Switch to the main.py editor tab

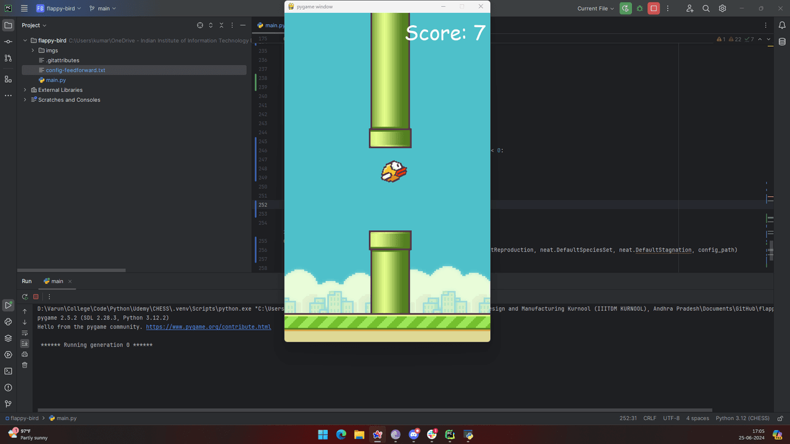271,25
